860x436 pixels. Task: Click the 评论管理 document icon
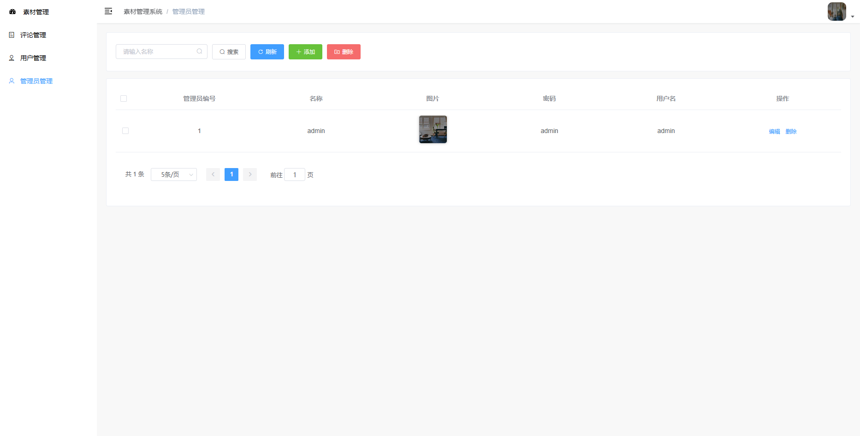12,35
